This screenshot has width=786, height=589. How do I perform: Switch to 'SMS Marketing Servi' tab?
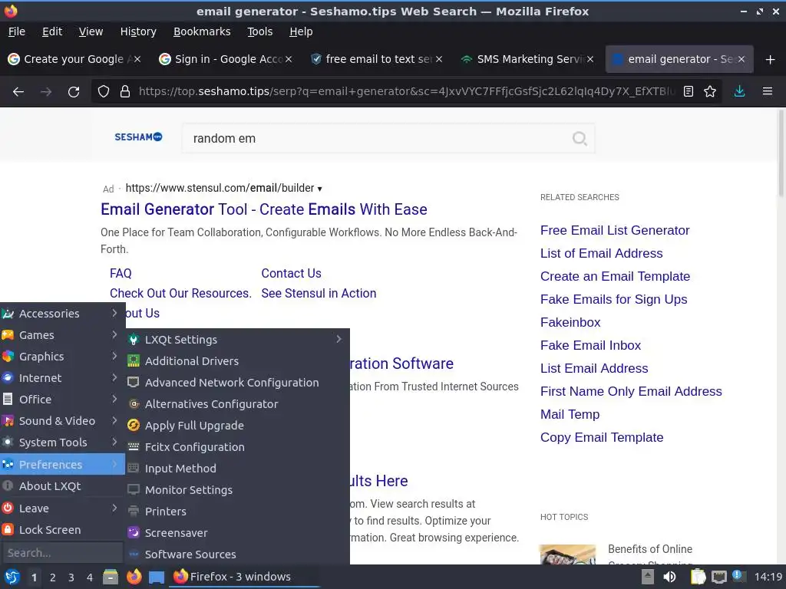tap(527, 59)
